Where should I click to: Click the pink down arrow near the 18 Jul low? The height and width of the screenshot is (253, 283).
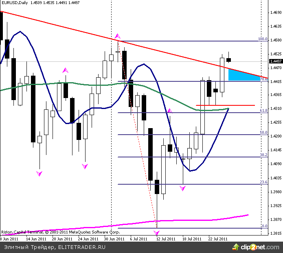(183, 188)
